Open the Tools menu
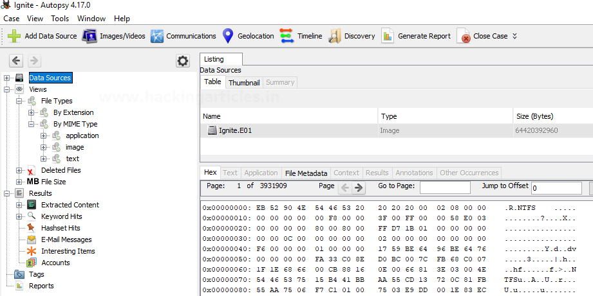 (x=60, y=19)
